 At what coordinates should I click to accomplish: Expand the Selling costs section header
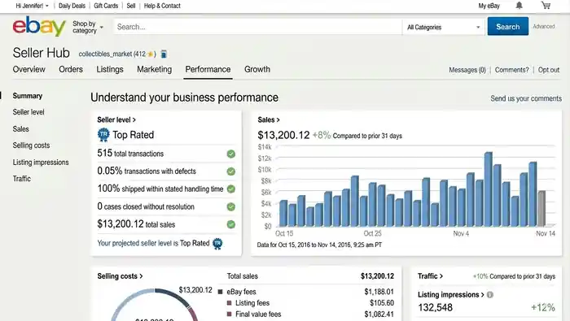pos(120,276)
